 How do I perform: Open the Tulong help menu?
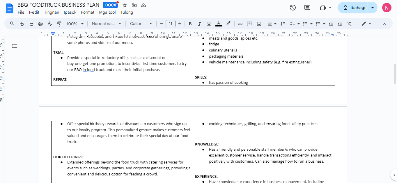(x=127, y=12)
